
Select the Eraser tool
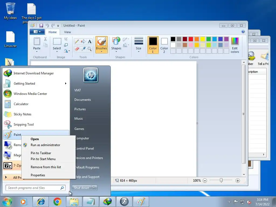(x=77, y=49)
